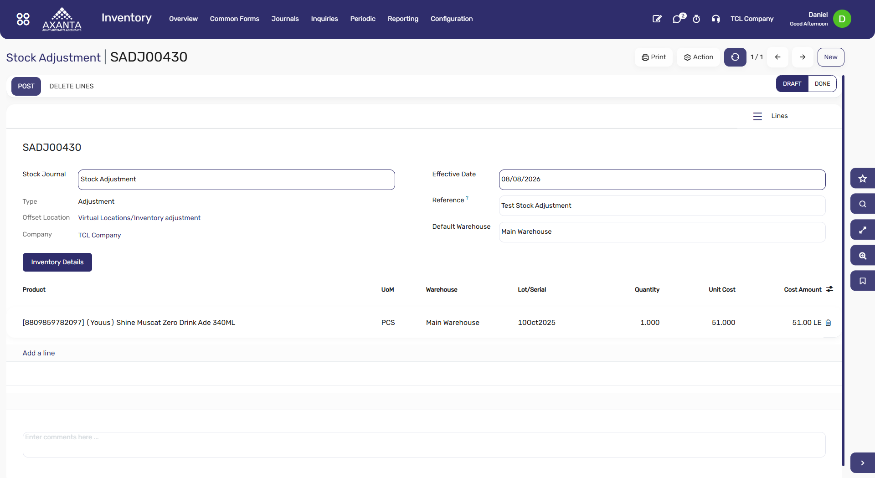875x478 pixels.
Task: Click DELETE LINES button
Action: click(x=72, y=86)
